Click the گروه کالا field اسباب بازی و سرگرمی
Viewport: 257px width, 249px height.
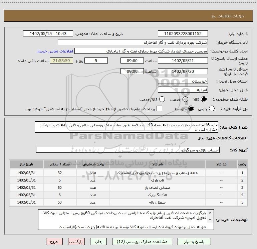point(128,150)
